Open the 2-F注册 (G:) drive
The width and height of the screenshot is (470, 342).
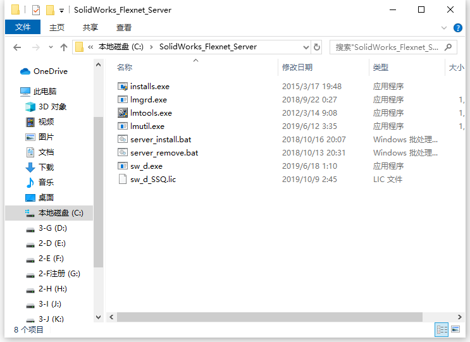pos(53,274)
